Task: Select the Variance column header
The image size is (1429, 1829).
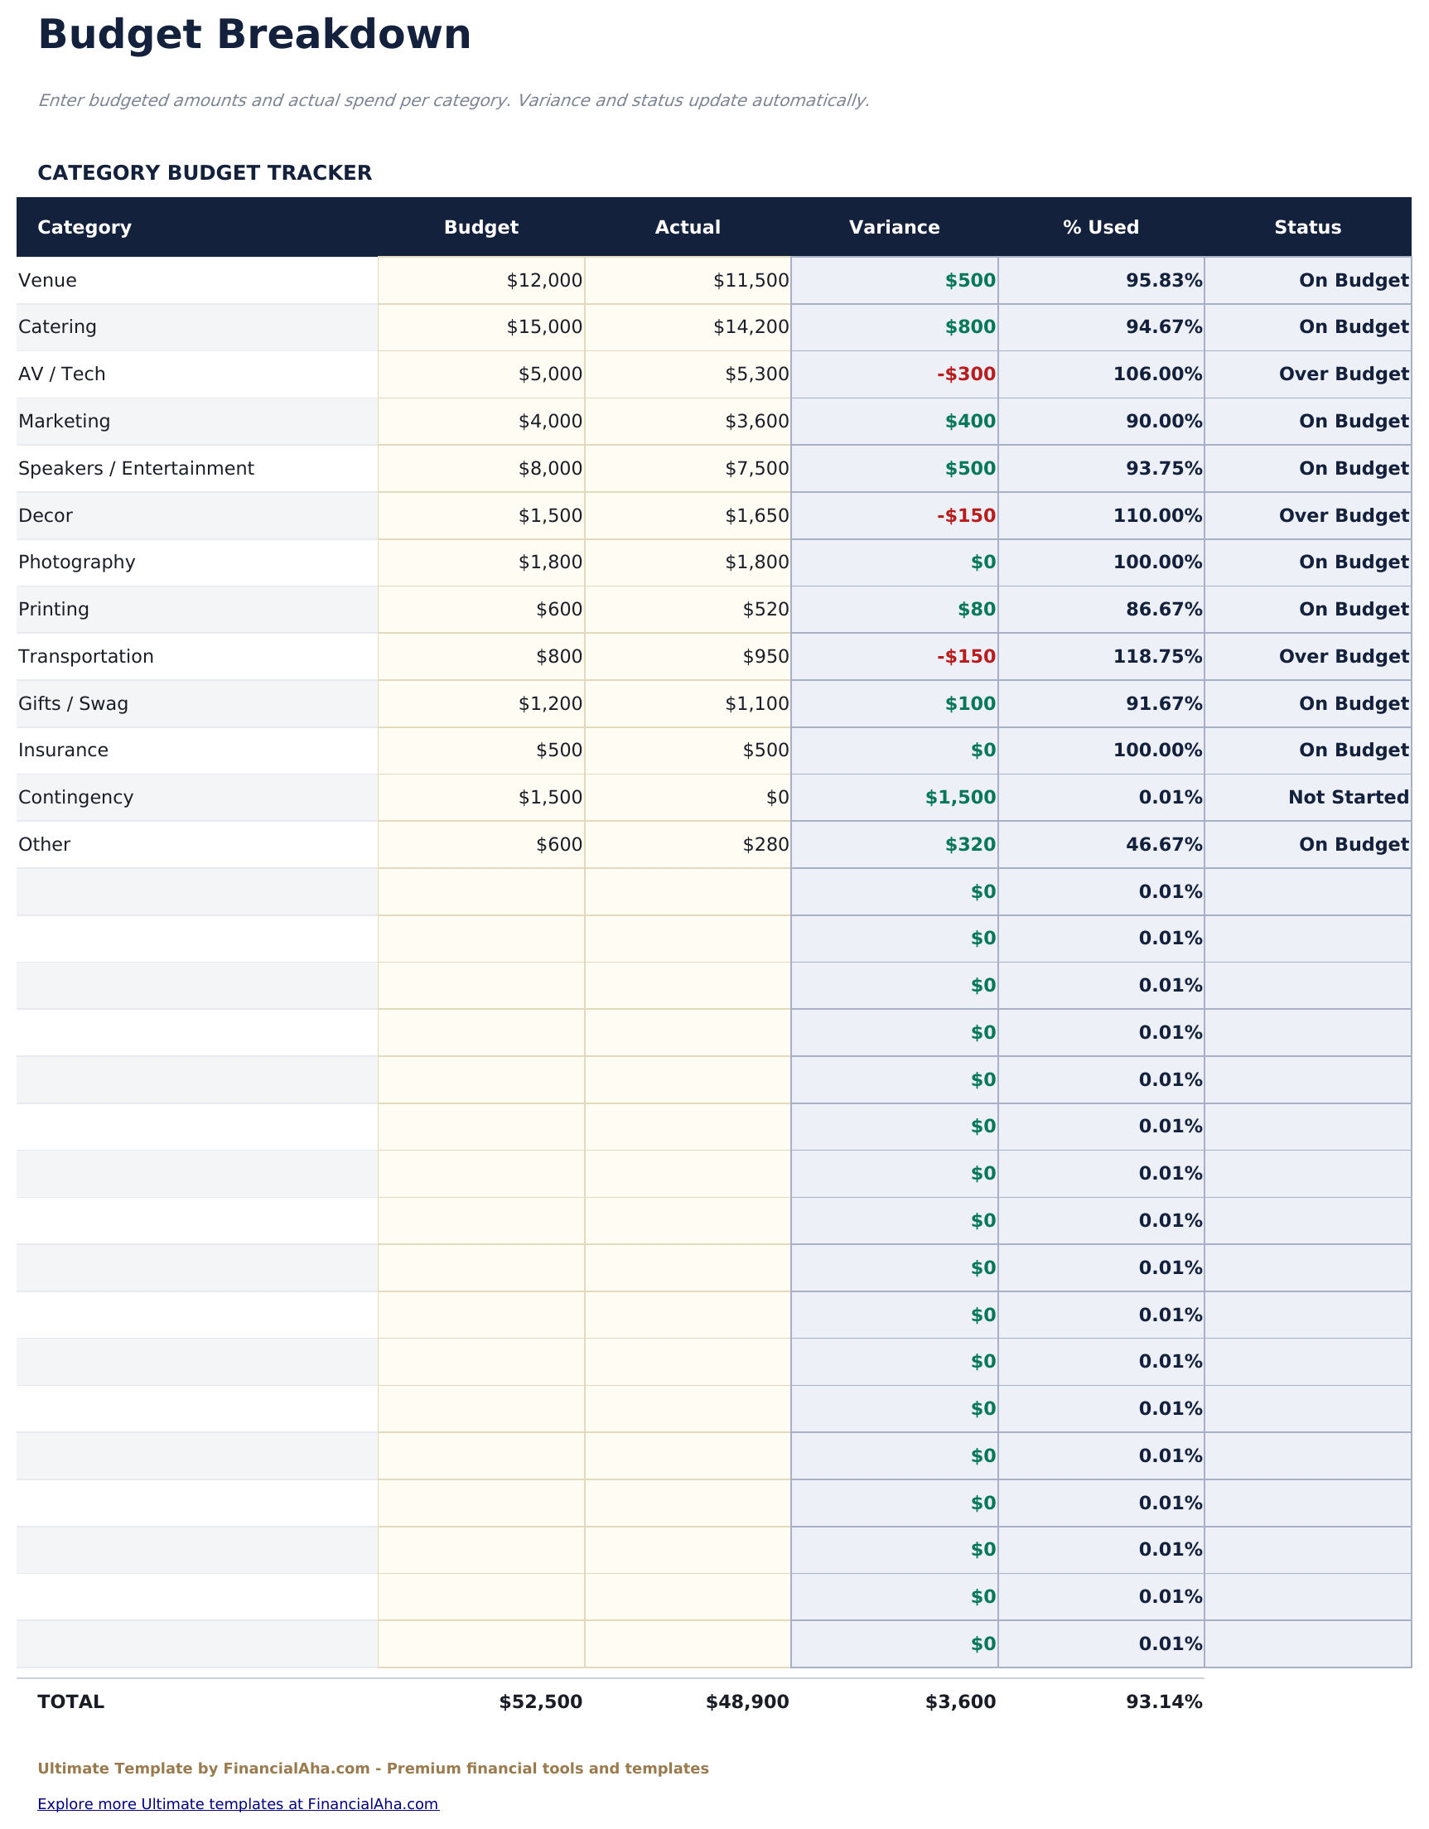Action: [x=895, y=226]
